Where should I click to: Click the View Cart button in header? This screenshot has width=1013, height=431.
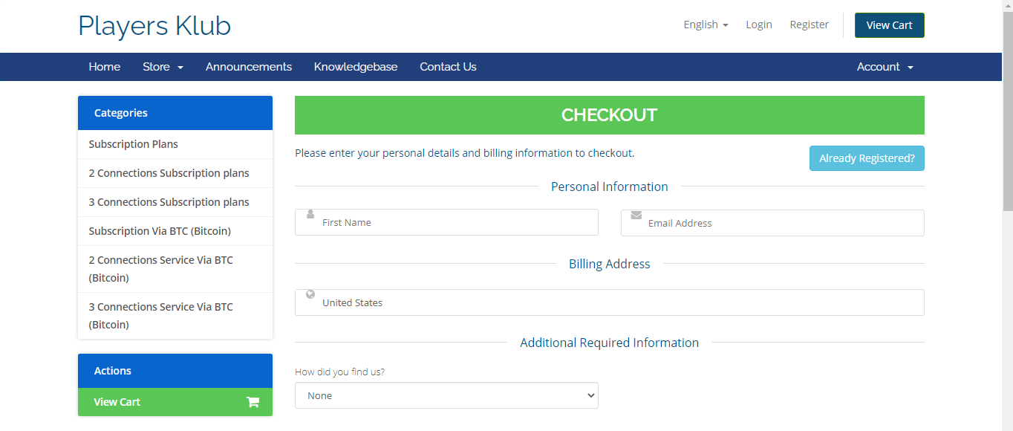tap(889, 25)
